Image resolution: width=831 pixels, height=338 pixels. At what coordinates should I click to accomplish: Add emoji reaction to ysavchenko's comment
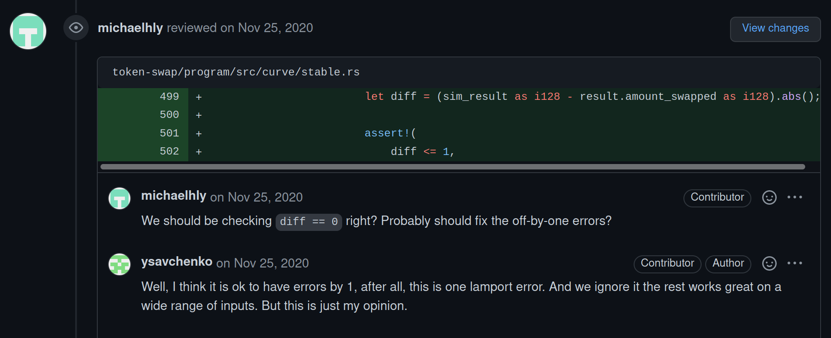[769, 263]
